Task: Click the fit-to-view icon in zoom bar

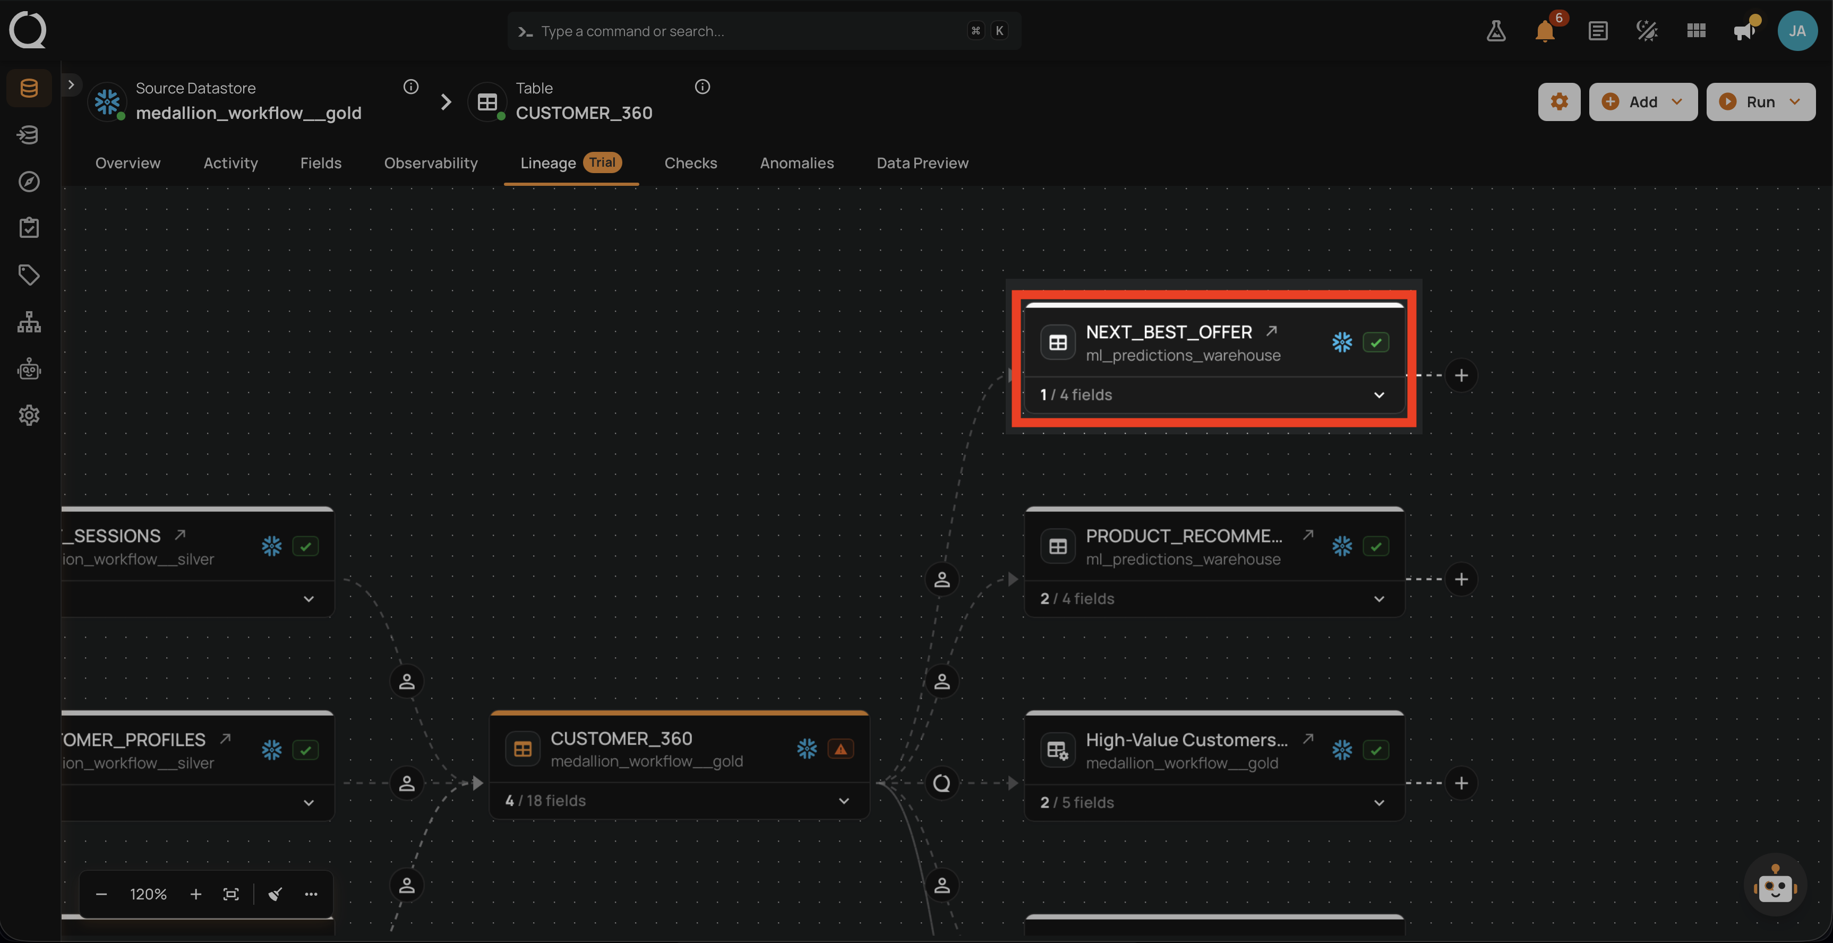Action: tap(232, 894)
